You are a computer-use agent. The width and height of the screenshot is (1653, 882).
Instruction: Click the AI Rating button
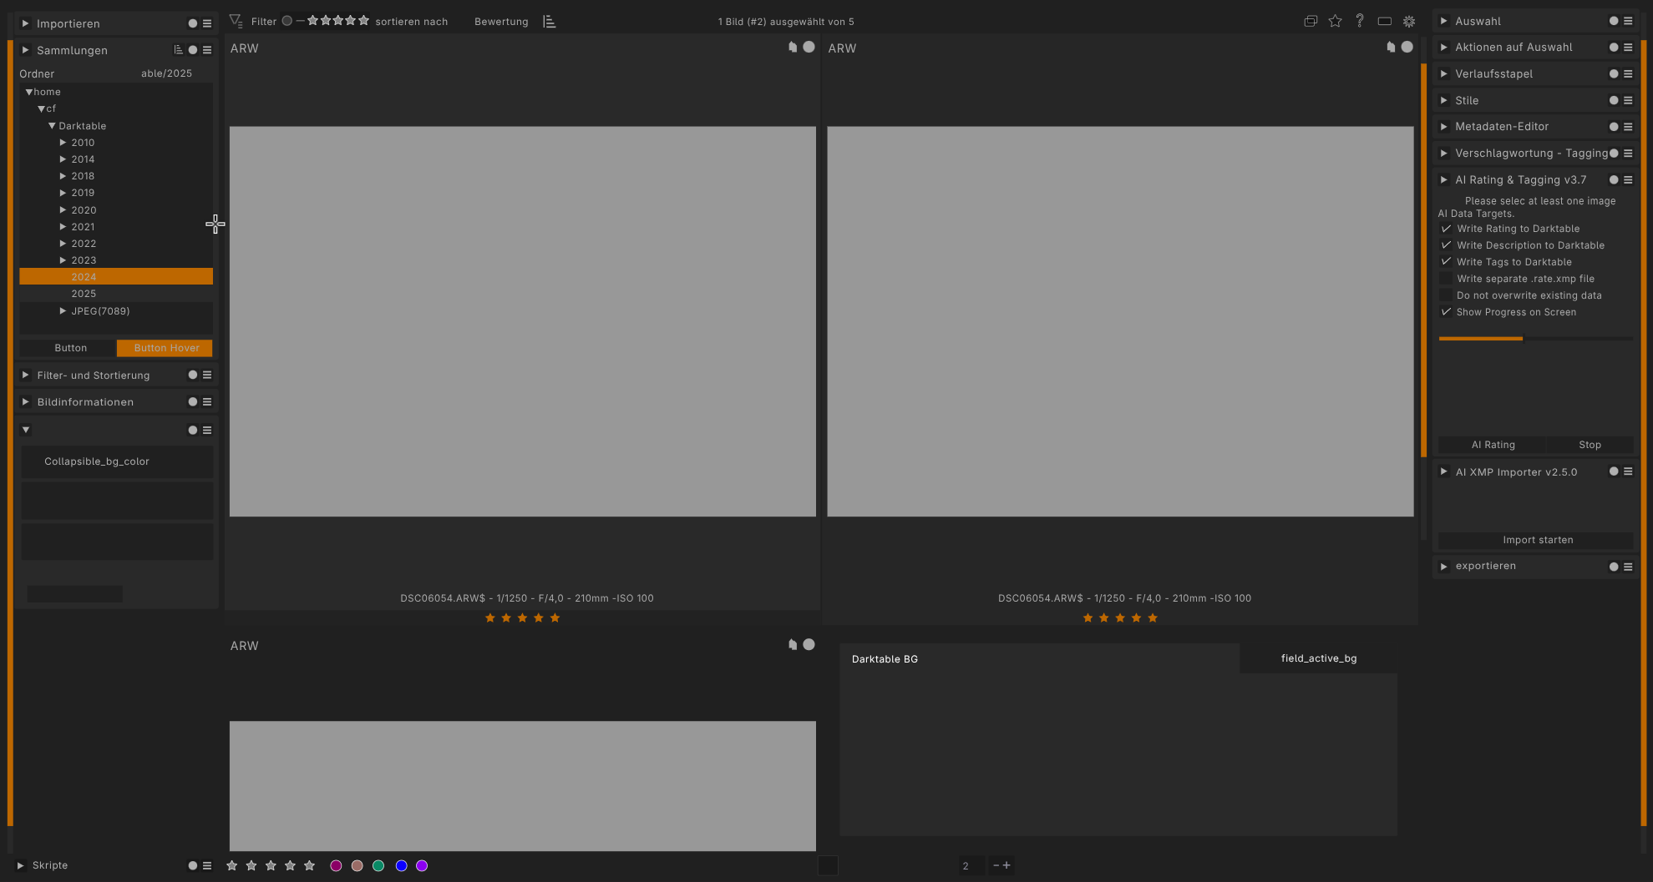[1492, 445]
